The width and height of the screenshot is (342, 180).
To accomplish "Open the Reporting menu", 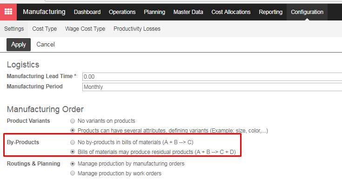I will click(x=271, y=12).
